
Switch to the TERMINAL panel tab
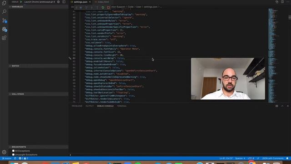coord(122,106)
